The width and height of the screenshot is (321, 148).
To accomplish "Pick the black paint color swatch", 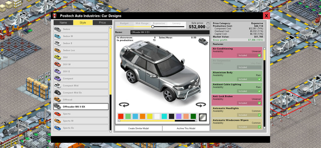I will pos(172,116).
